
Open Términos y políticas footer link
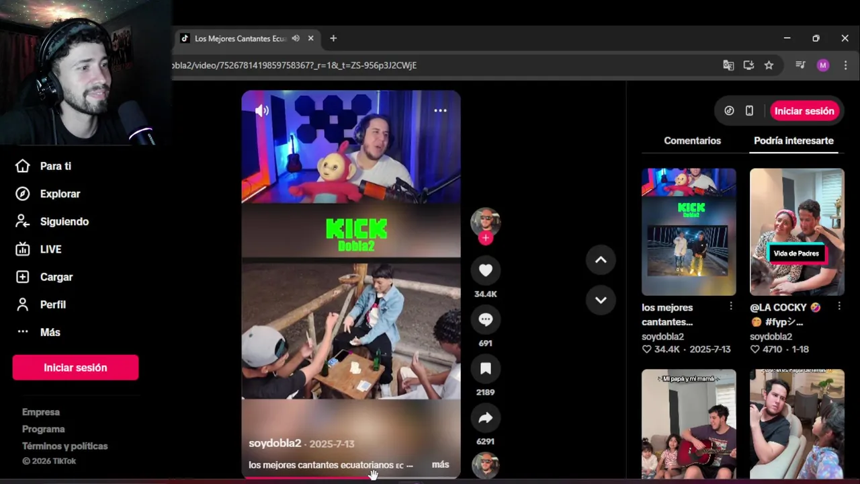click(64, 446)
